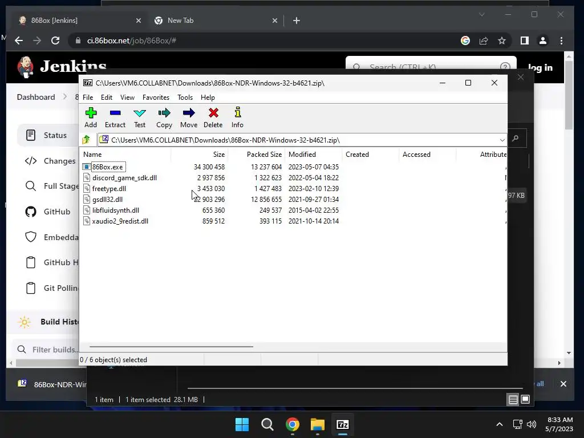Image resolution: width=584 pixels, height=438 pixels.
Task: Click the Chrome back arrow
Action: (x=19, y=40)
